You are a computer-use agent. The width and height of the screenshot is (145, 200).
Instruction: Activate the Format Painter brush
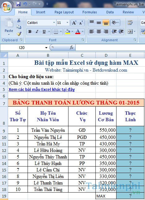19,34
